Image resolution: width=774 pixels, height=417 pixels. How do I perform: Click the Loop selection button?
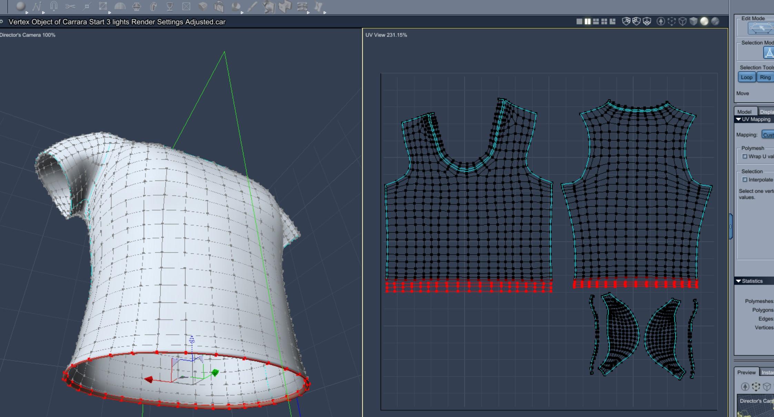click(746, 77)
